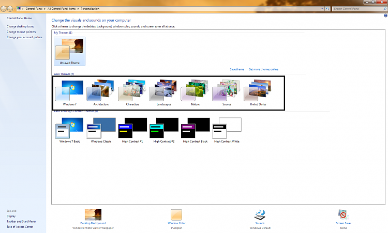The height and width of the screenshot is (233, 388).
Task: Apply the Windows 7 Aero theme
Action: (x=69, y=92)
